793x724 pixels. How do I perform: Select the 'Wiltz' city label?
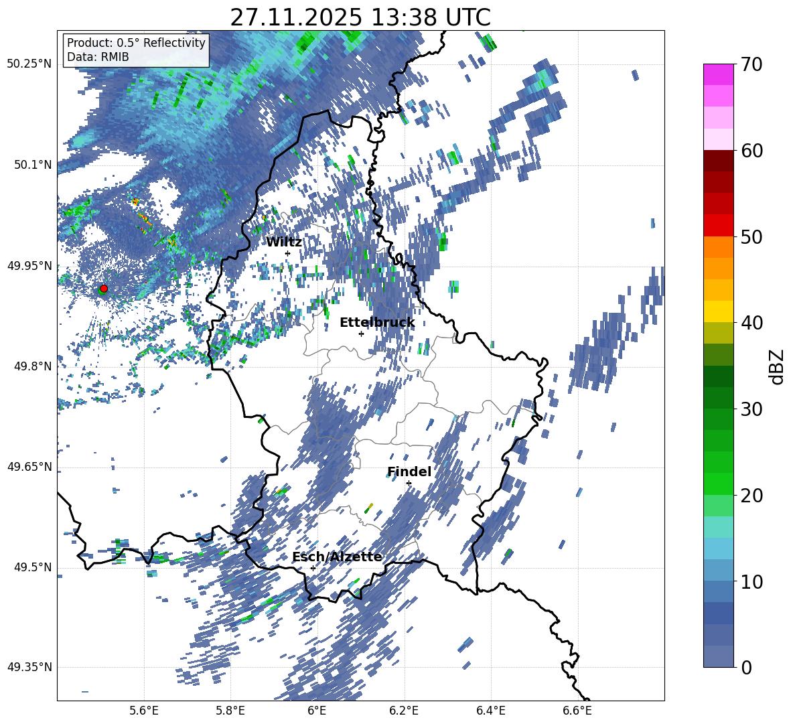pyautogui.click(x=284, y=242)
